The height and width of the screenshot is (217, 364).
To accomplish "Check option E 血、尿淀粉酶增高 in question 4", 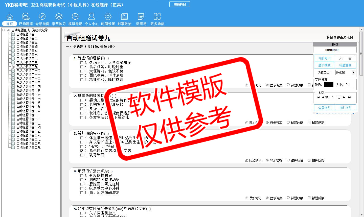I will [x=82, y=193].
